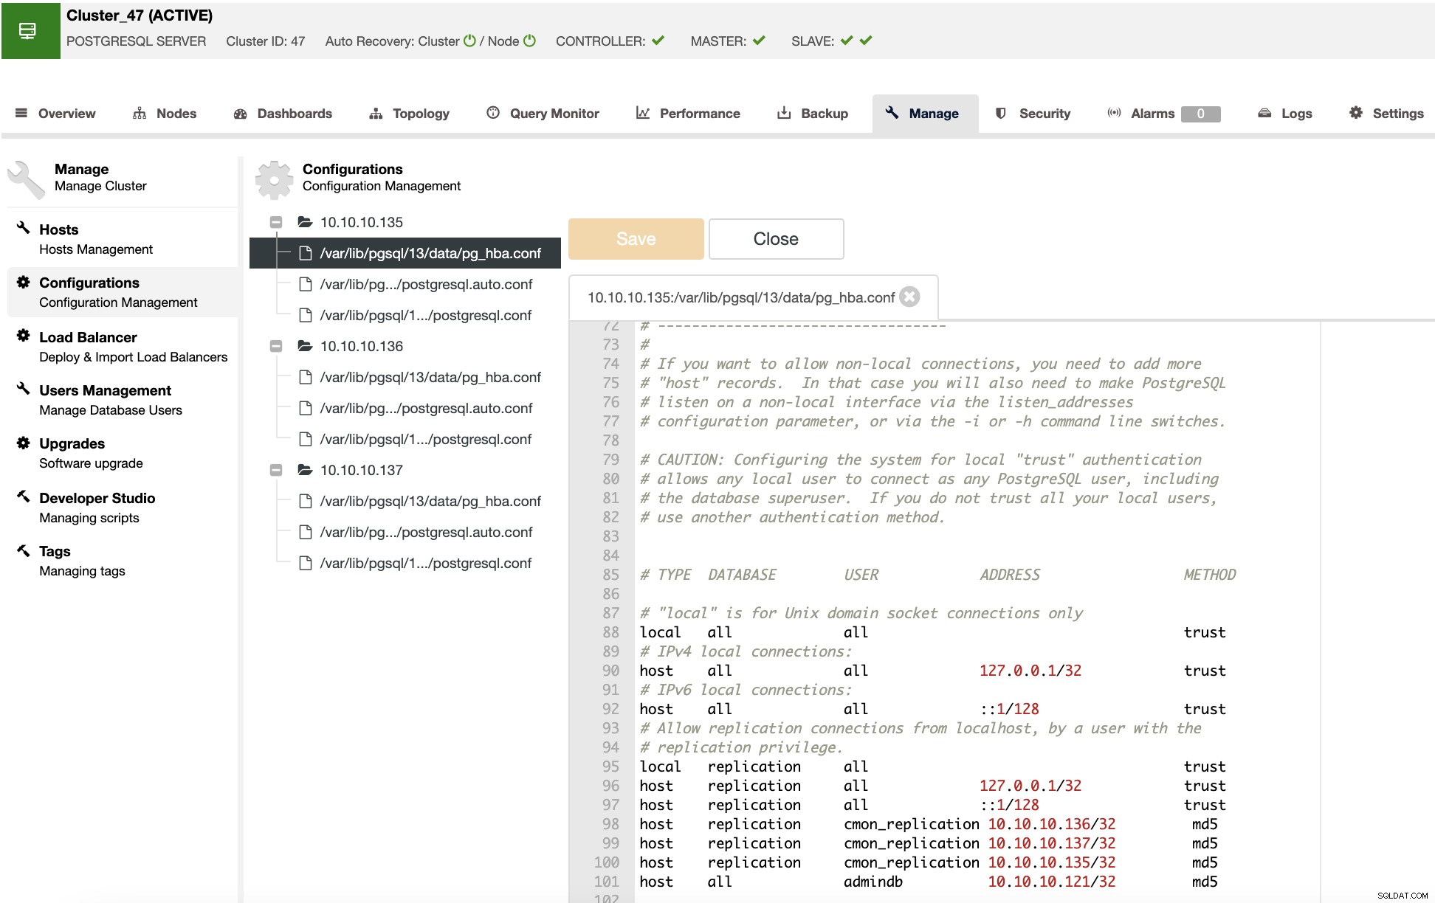The height and width of the screenshot is (903, 1435).
Task: Collapse the 10.10.10.137 host tree node
Action: 276,470
